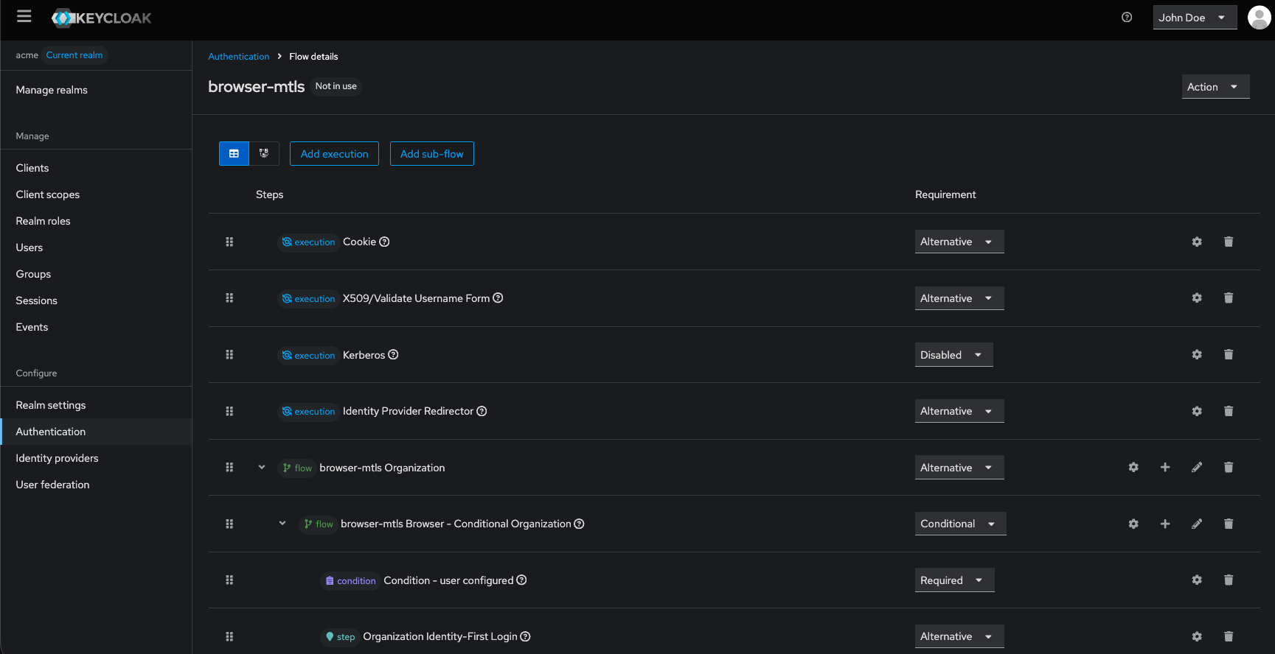This screenshot has height=654, width=1275.
Task: Open browser-mtls Organization requirement dropdown
Action: coord(959,467)
